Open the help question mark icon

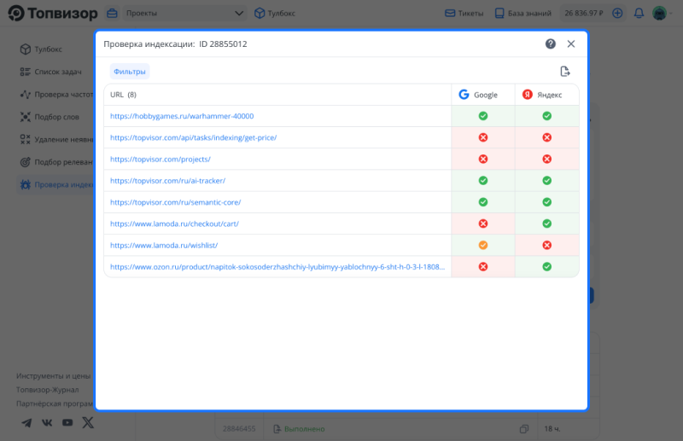pyautogui.click(x=550, y=44)
